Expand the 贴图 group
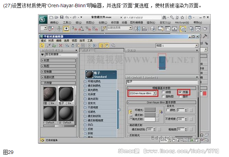 pyautogui.click(x=58, y=66)
